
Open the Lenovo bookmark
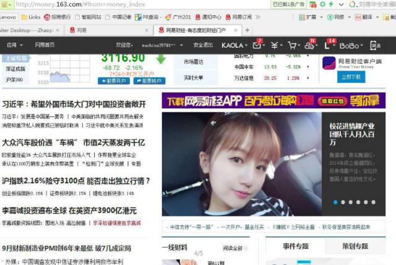[x=7, y=17]
